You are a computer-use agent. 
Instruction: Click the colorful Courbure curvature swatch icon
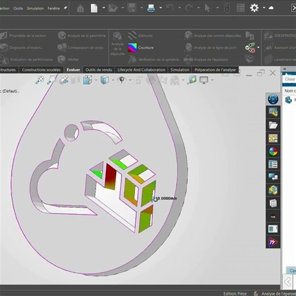[132, 47]
